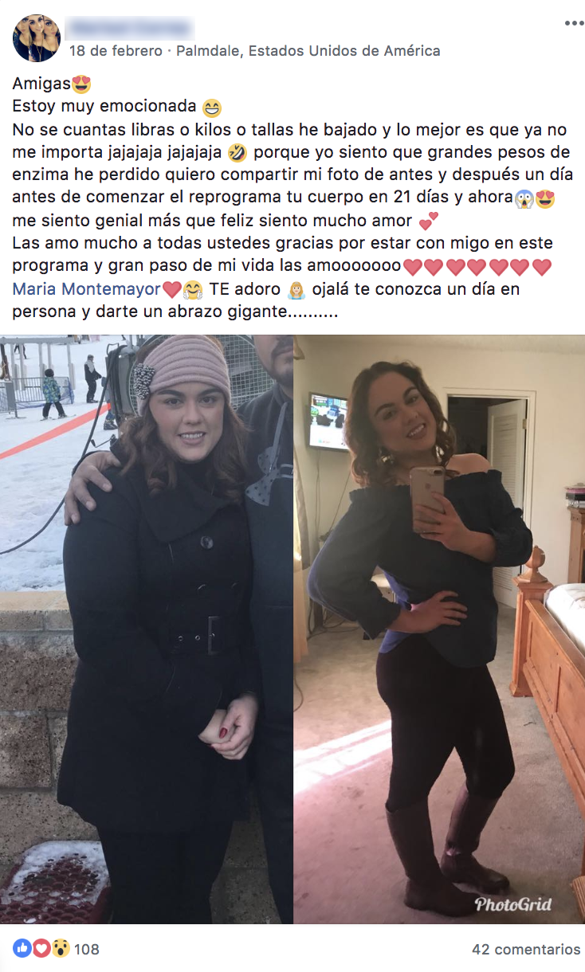585x972 pixels.
Task: Click the heart-eyes emoji next to Amigas
Action: pyautogui.click(x=82, y=83)
